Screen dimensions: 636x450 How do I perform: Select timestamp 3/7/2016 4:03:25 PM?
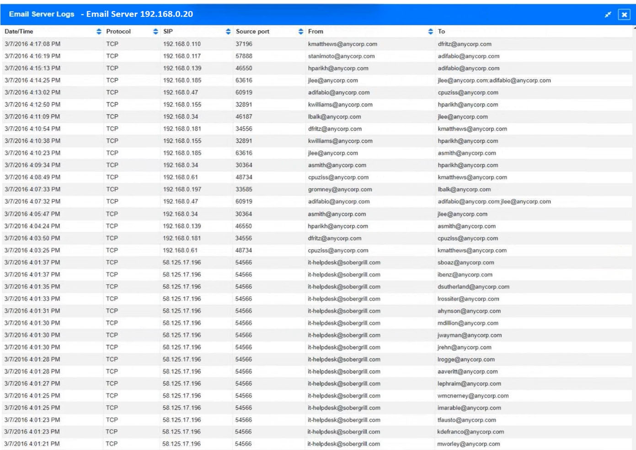(x=32, y=250)
